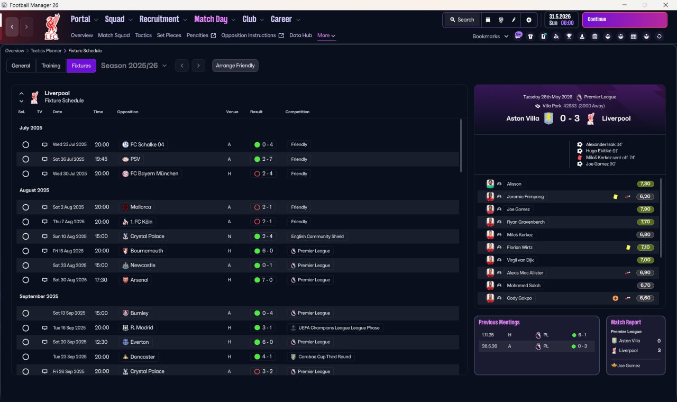
Task: Click TV icon for Arsenal fixture
Action: (x=45, y=280)
